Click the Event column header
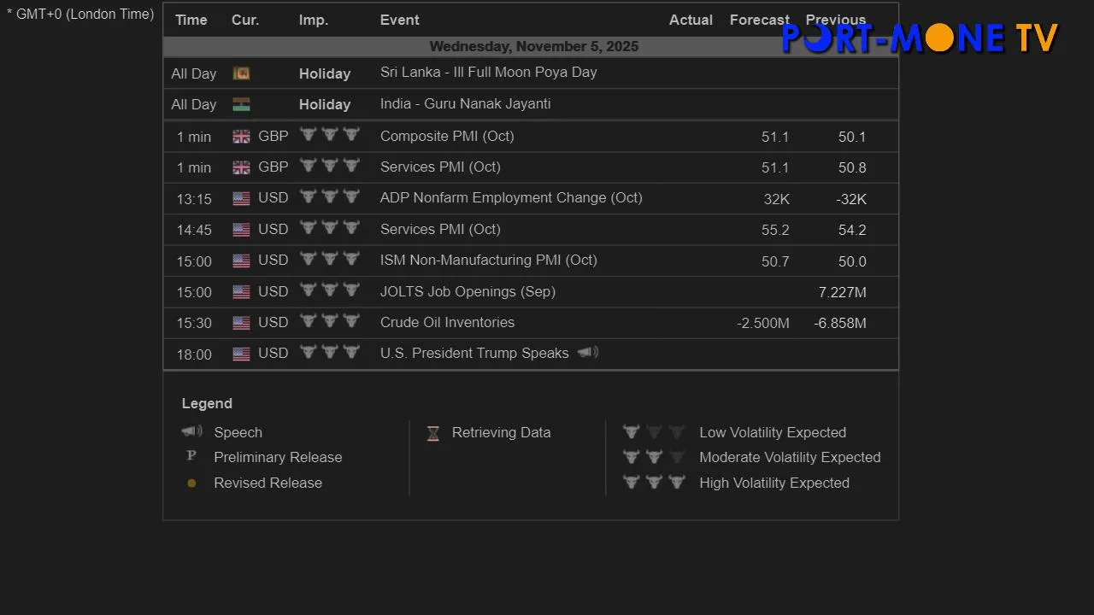This screenshot has height=615, width=1094. 400,20
